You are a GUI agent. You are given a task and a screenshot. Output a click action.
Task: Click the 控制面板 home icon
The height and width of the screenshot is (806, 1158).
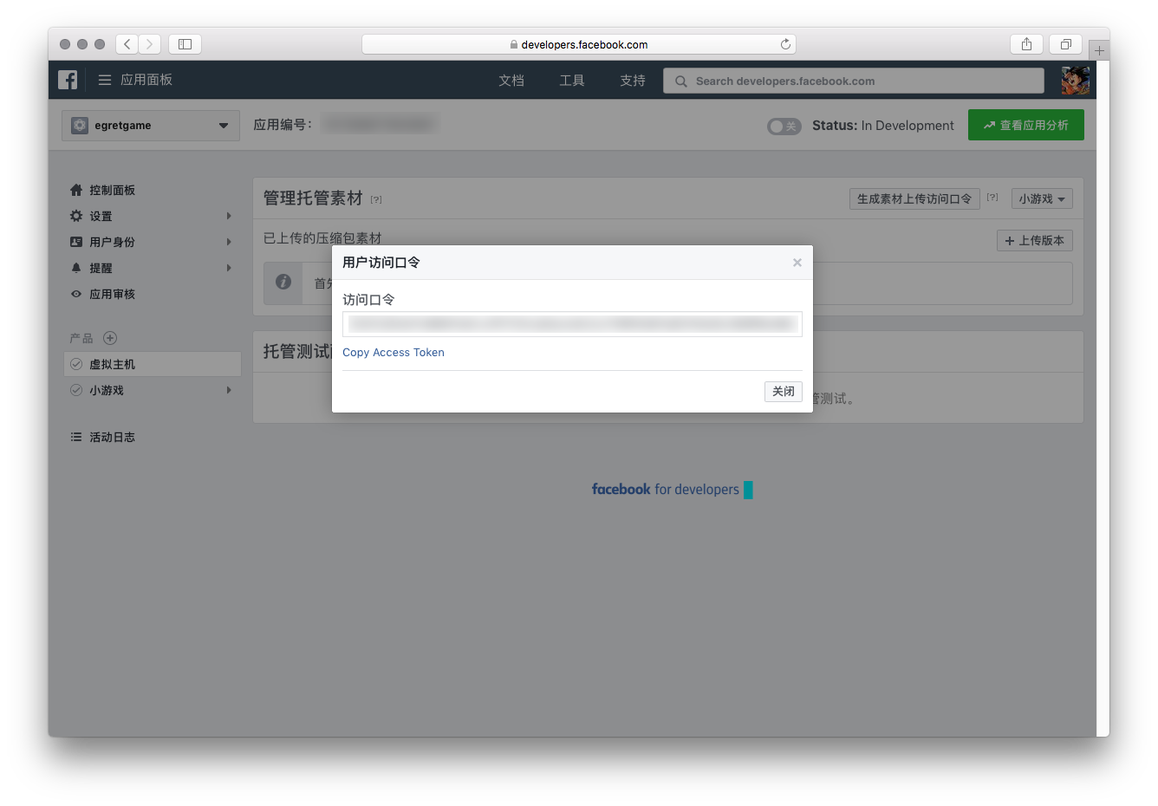pyautogui.click(x=76, y=190)
